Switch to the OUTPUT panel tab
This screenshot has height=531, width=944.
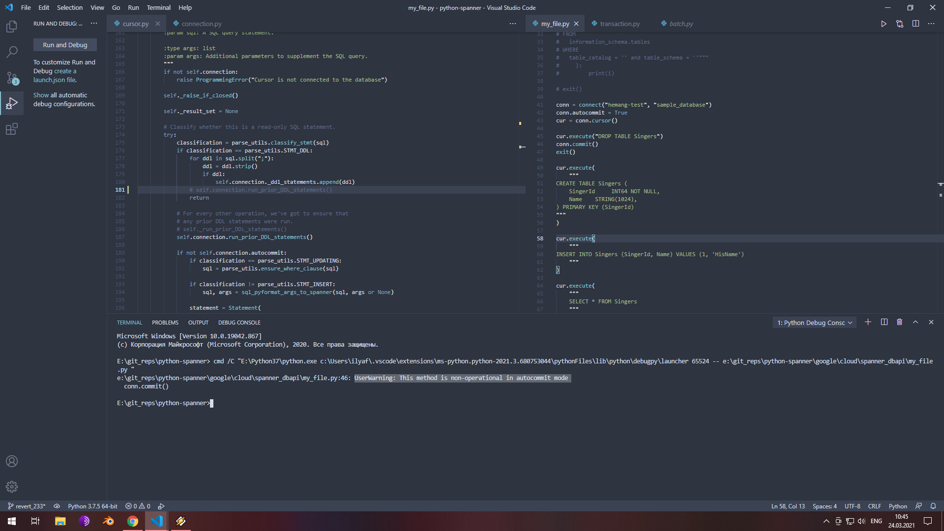[x=198, y=323]
